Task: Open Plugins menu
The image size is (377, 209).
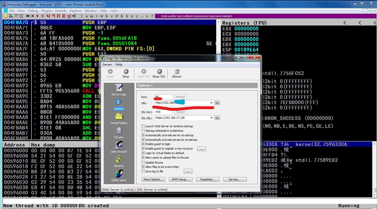Action: [47, 11]
